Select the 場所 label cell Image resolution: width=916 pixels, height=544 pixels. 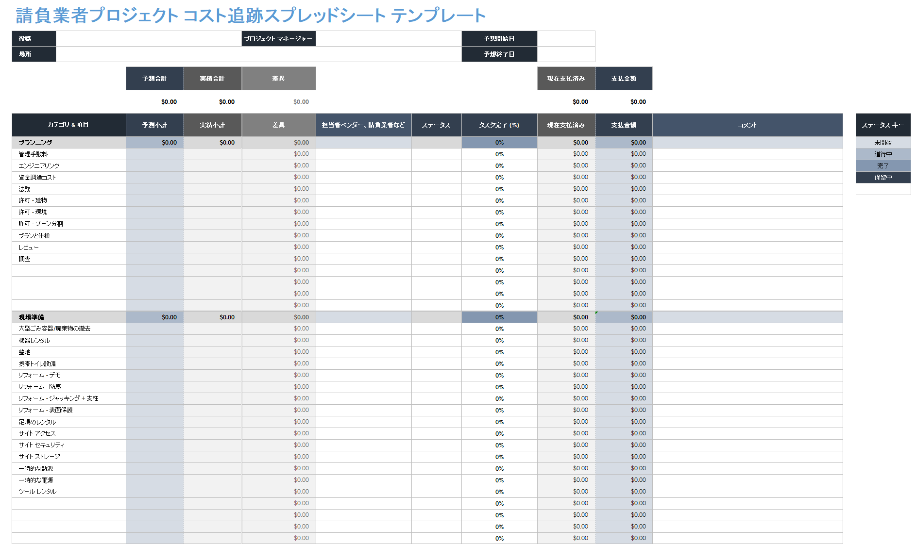tap(34, 54)
